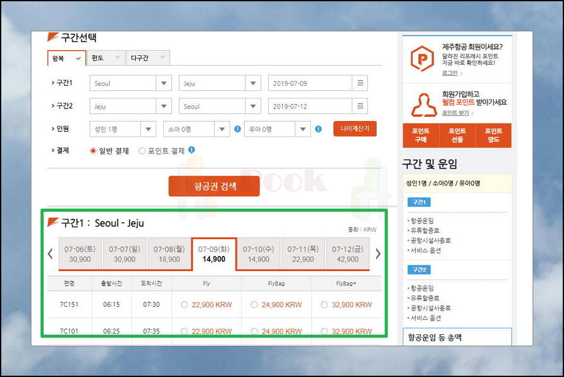The height and width of the screenshot is (377, 564).
Task: Click the info icon beside 포인트 결제
Action: 192,150
